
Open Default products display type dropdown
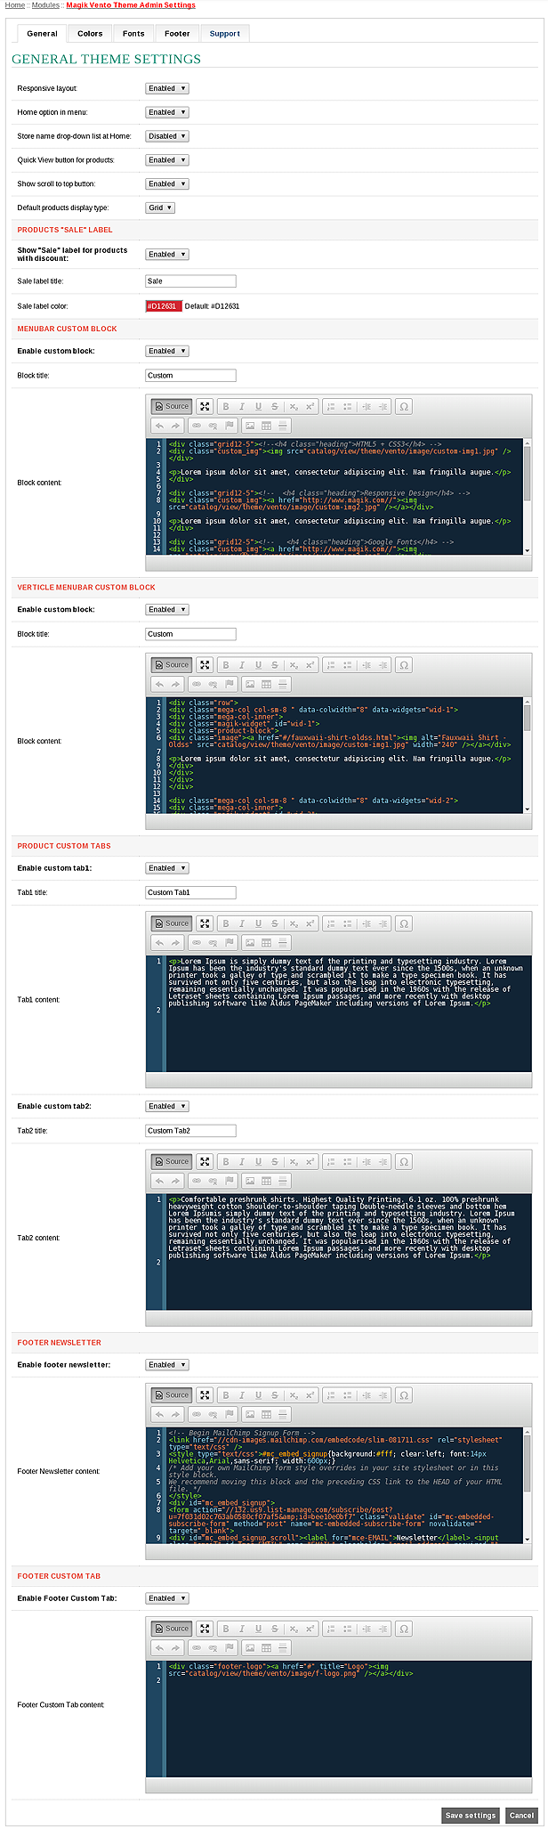click(160, 207)
